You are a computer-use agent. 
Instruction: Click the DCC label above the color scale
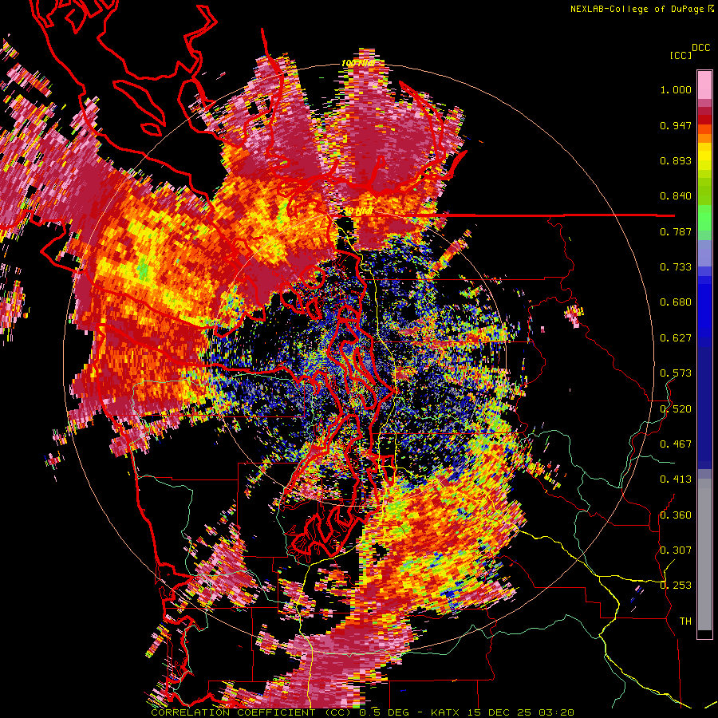tap(700, 48)
